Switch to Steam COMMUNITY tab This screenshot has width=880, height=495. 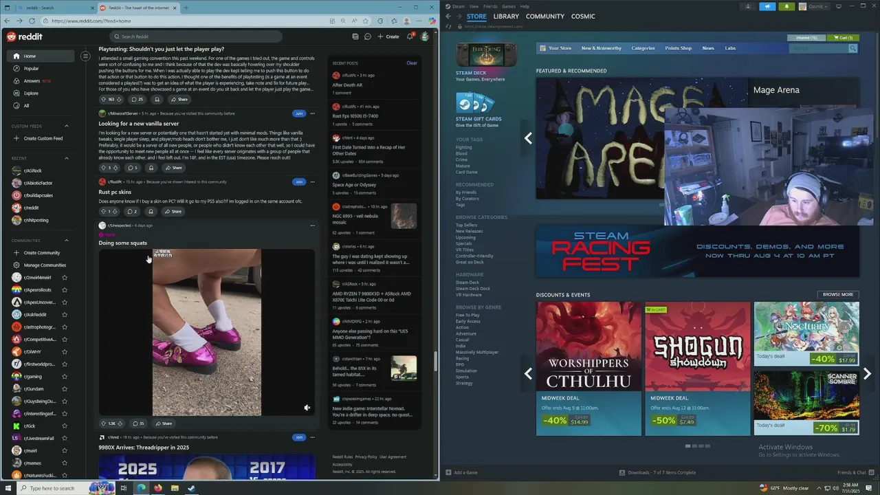pos(545,16)
